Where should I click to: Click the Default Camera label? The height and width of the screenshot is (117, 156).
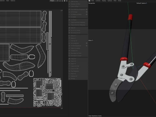pos(142,3)
